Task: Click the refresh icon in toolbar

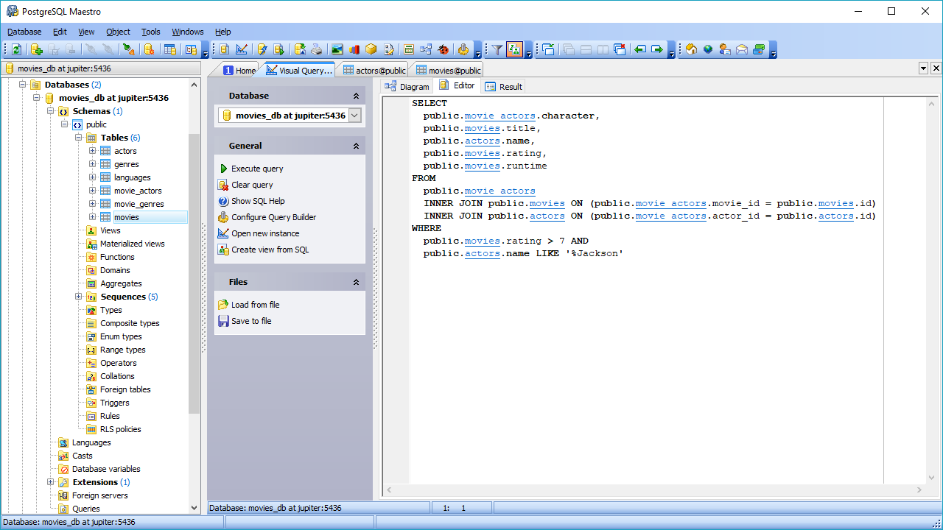Action: (x=16, y=49)
